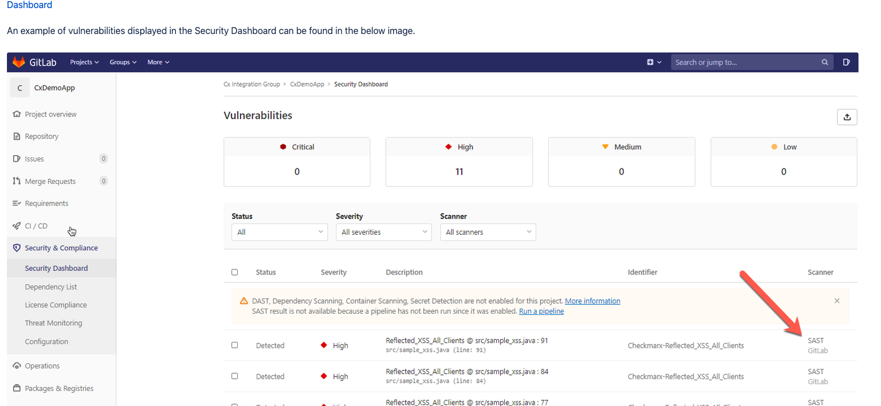Screen dimensions: 881x406
Task: Open the Scanner filter dropdown
Action: (x=488, y=232)
